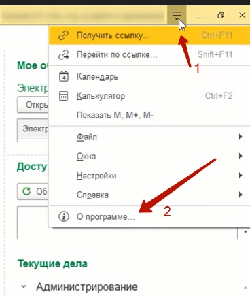
Task: Choose Перейти по ссылке... from the menu
Action: [149, 55]
